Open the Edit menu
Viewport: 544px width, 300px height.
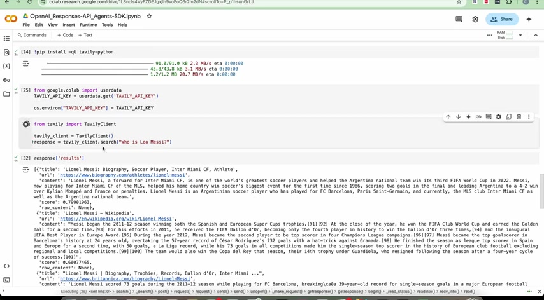[39, 25]
